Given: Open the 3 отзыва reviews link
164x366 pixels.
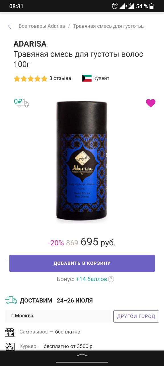Looking at the screenshot, I should (x=60, y=78).
